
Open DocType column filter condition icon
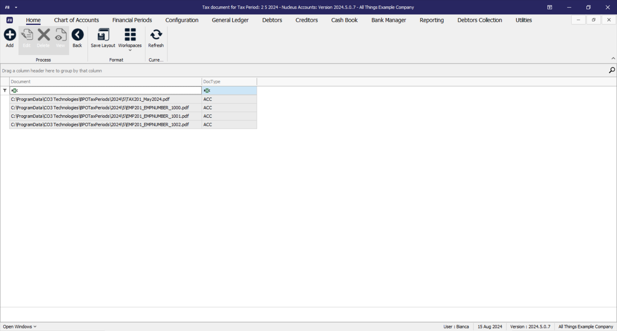pyautogui.click(x=207, y=91)
